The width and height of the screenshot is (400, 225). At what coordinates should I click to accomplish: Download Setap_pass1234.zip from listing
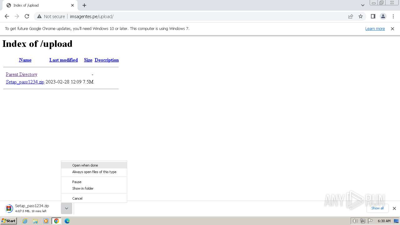coord(25,82)
